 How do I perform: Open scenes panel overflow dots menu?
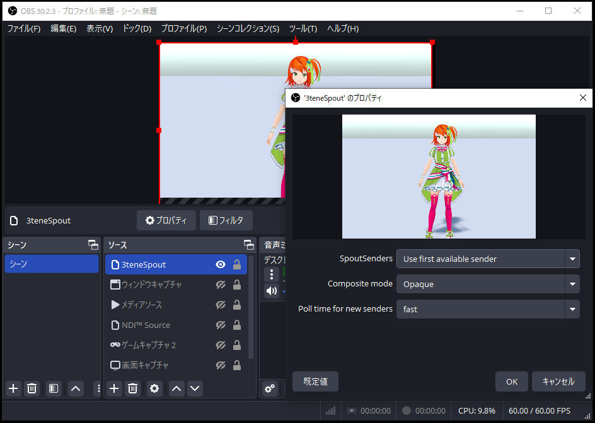98,388
